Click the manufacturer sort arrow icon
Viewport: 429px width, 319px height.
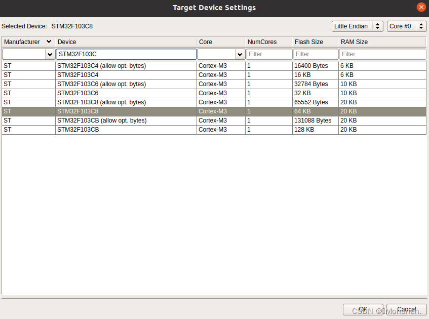point(49,42)
